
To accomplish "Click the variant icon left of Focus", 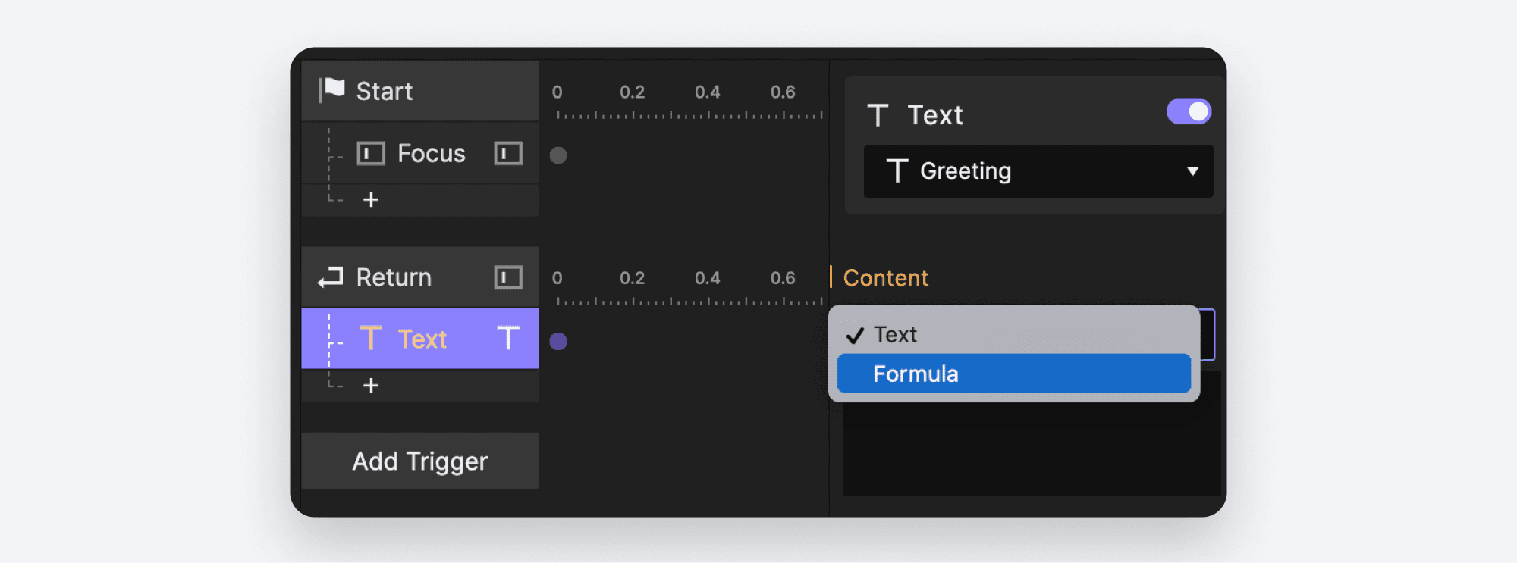I will tap(369, 153).
